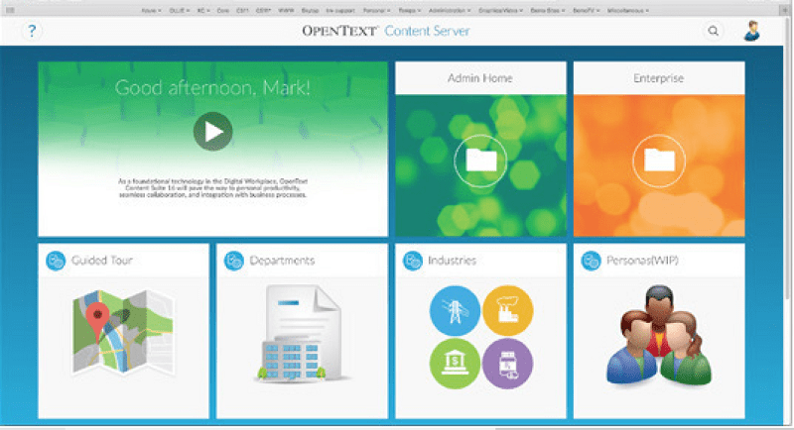
Task: Click the Industries tile header icon
Action: pyautogui.click(x=413, y=261)
